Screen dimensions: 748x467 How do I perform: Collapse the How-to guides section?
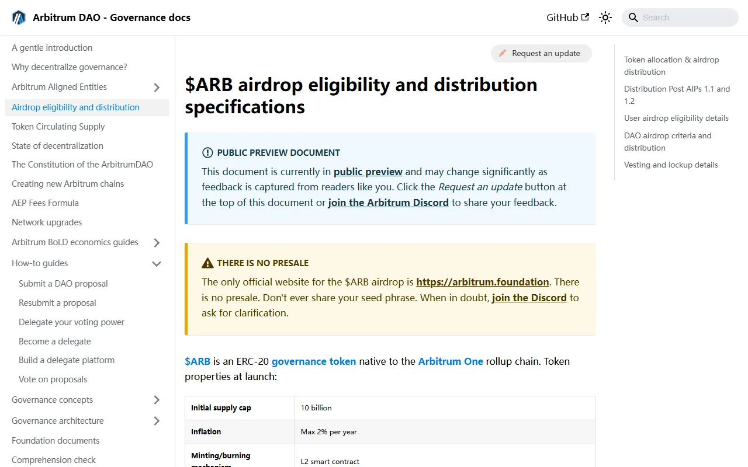click(157, 264)
